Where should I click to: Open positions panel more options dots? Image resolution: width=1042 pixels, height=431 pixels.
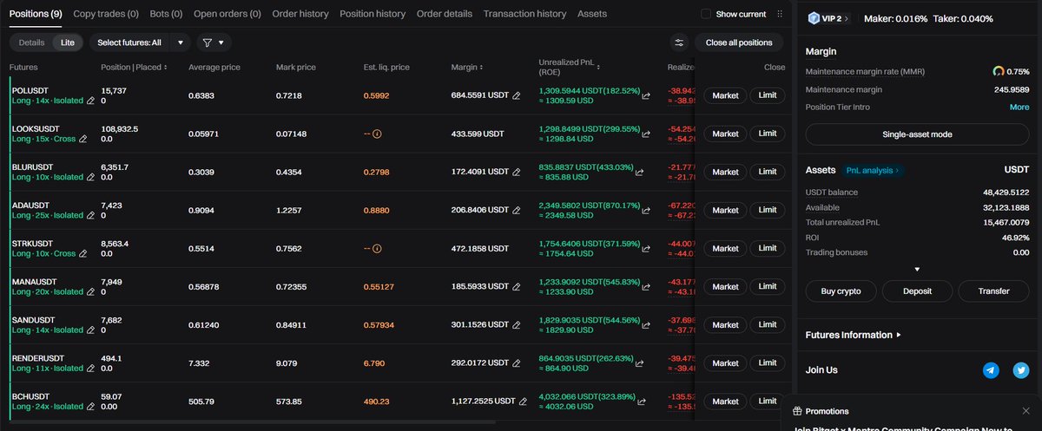779,14
